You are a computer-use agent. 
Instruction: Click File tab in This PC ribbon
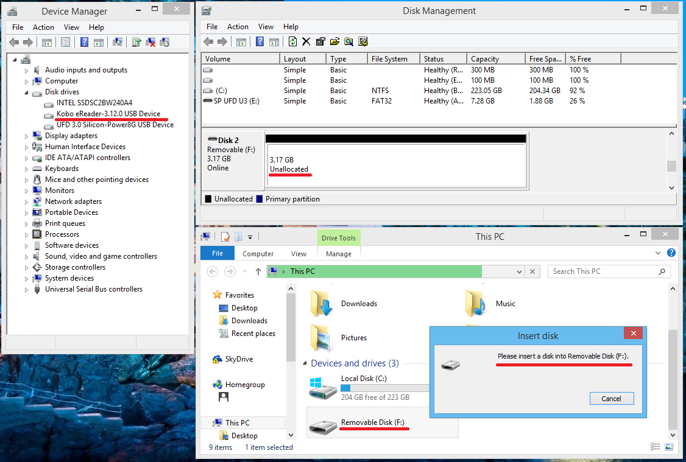click(217, 253)
